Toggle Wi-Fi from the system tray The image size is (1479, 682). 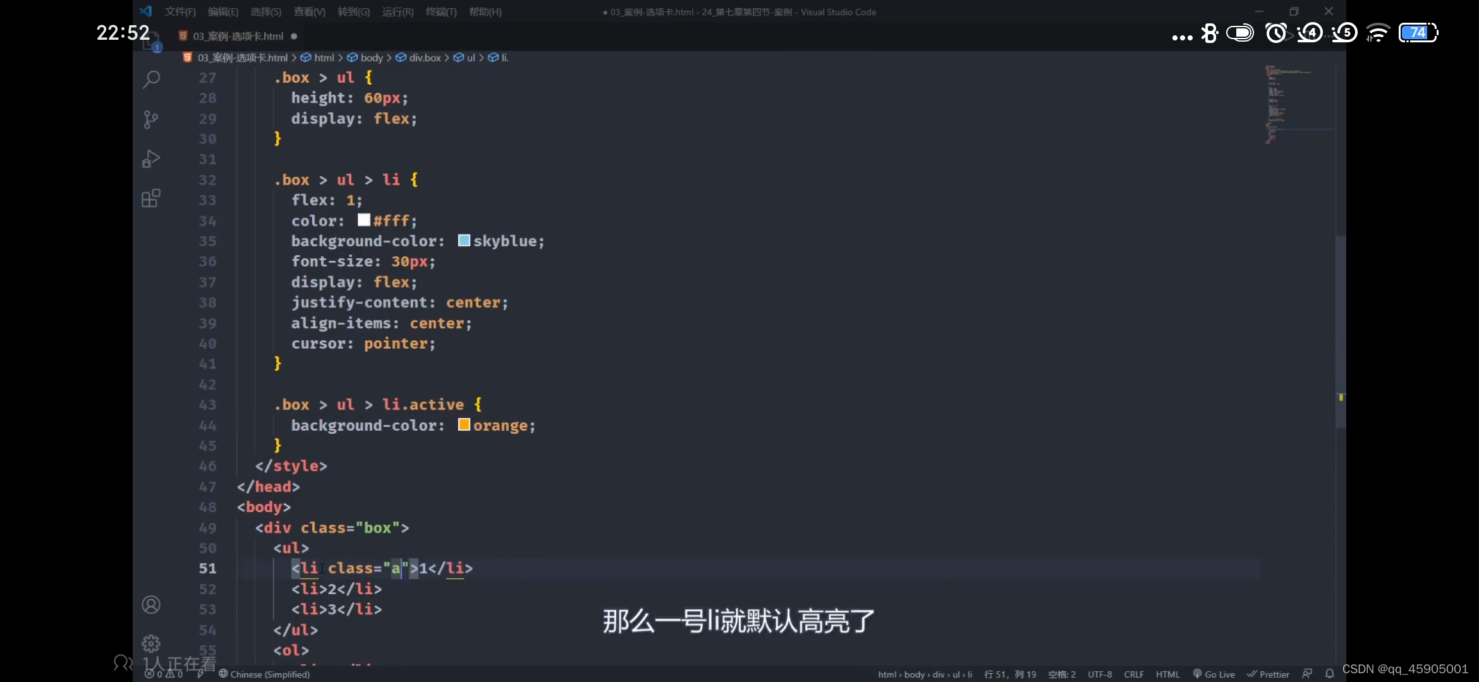(x=1379, y=32)
